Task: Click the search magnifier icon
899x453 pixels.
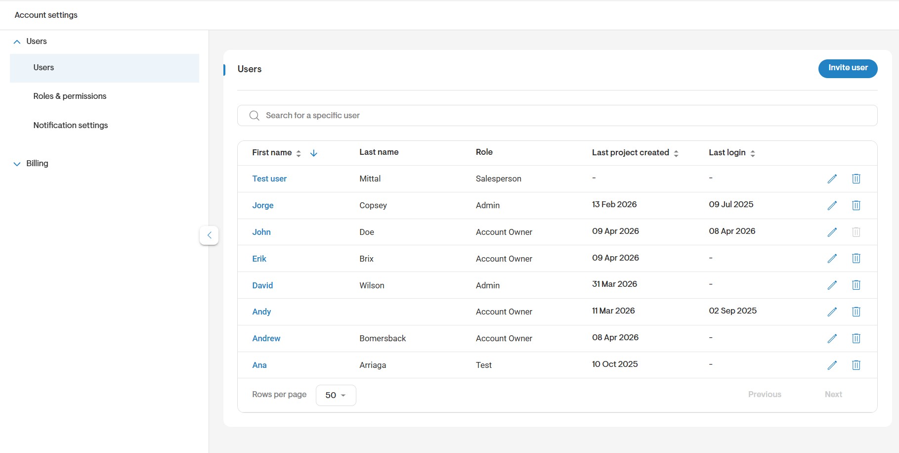Action: tap(254, 116)
